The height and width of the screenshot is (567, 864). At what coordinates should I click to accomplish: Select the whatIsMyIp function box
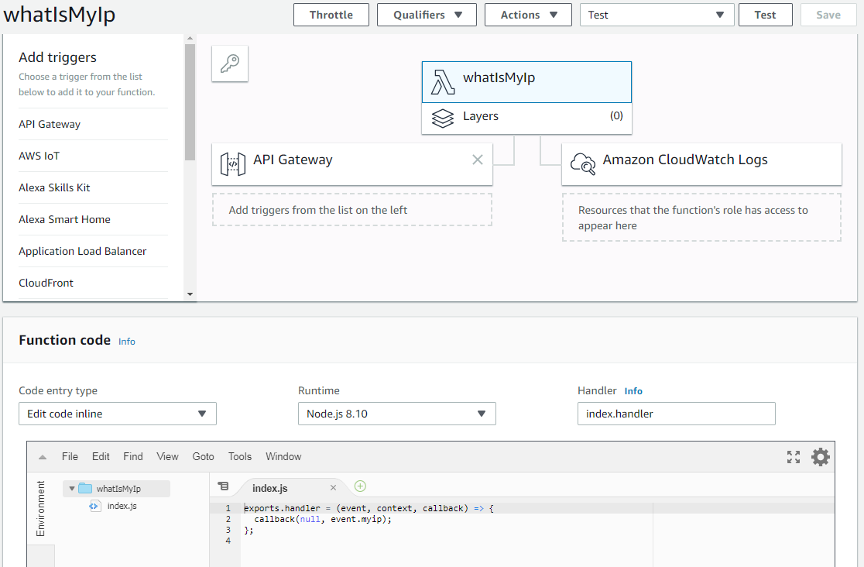click(526, 82)
